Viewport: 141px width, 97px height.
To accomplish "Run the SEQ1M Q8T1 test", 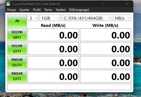I will pos(17,35).
